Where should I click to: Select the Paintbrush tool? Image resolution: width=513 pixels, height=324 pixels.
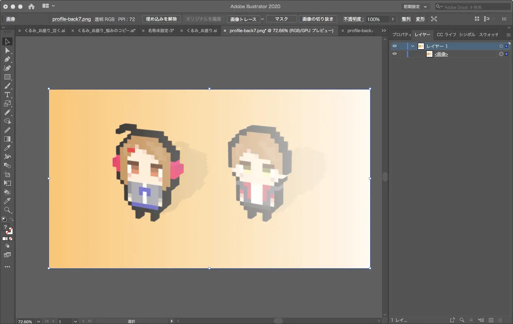click(7, 86)
